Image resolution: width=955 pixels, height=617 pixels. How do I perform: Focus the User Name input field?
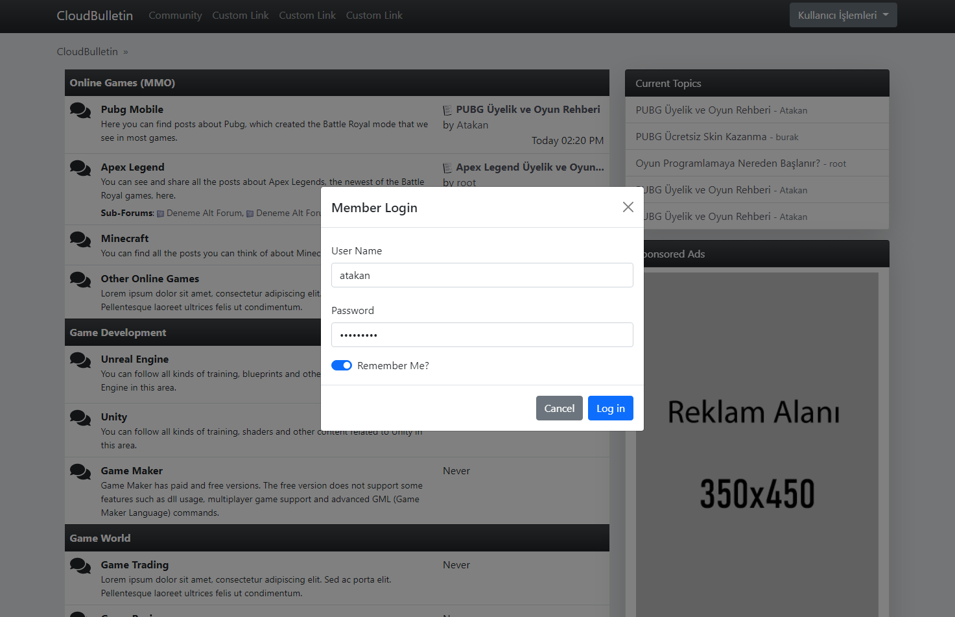point(482,275)
